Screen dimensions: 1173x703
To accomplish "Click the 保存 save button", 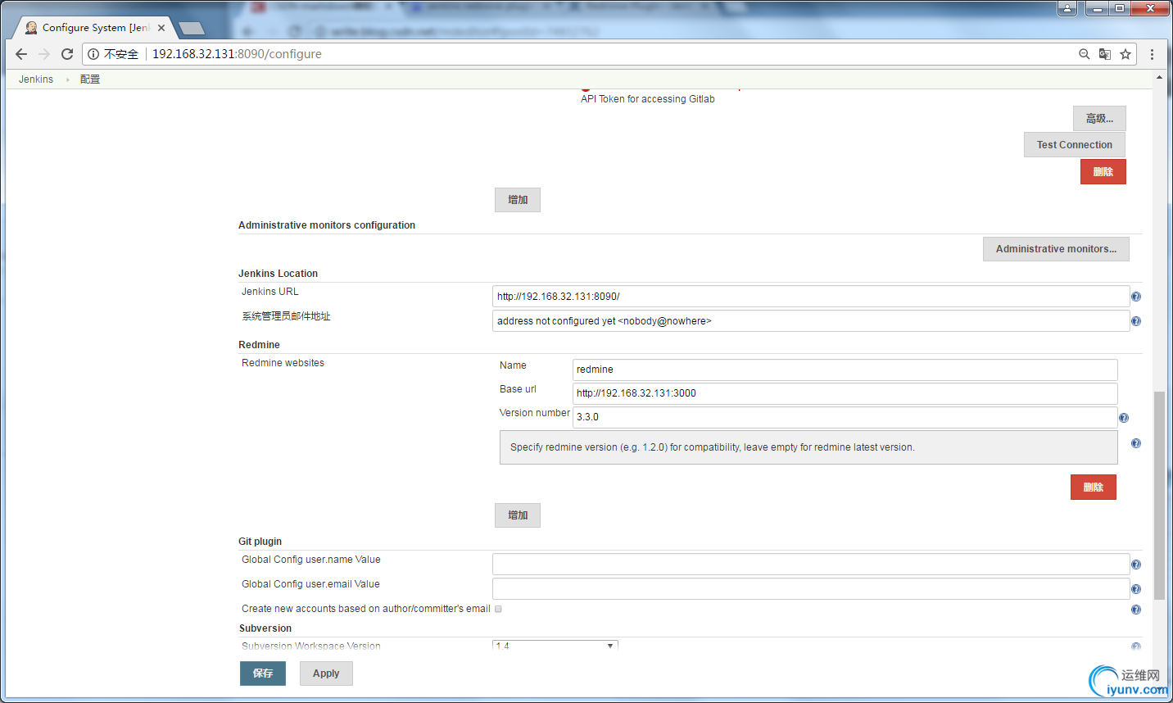I will coord(263,674).
